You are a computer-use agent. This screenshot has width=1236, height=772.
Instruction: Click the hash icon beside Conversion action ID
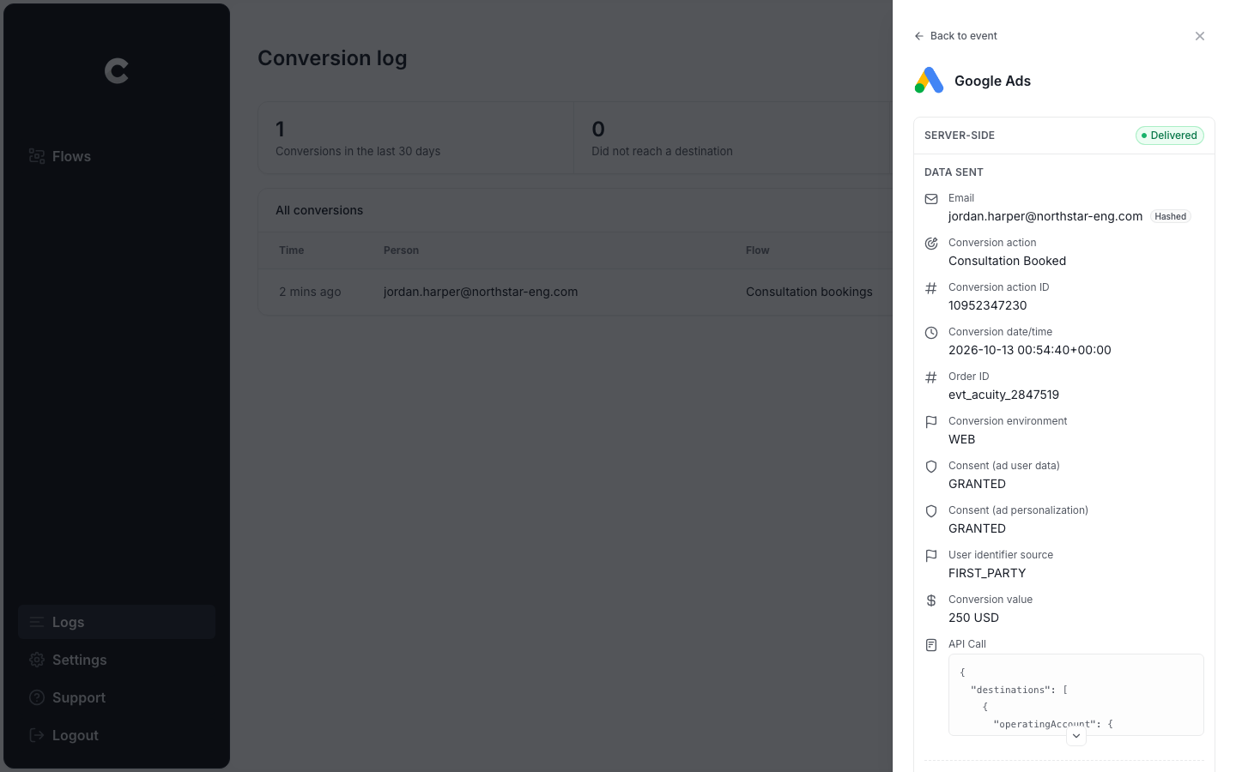pos(931,288)
